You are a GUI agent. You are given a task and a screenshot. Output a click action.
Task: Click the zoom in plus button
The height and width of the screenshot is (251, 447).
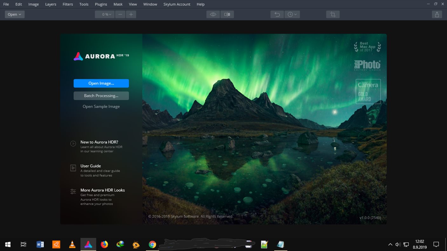[131, 14]
